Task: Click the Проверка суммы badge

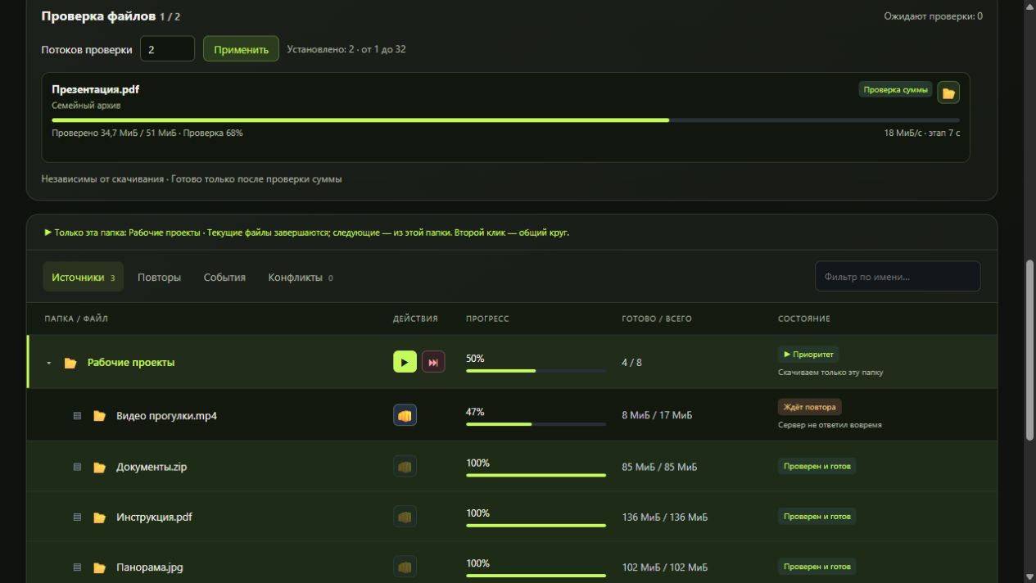Action: pos(895,90)
